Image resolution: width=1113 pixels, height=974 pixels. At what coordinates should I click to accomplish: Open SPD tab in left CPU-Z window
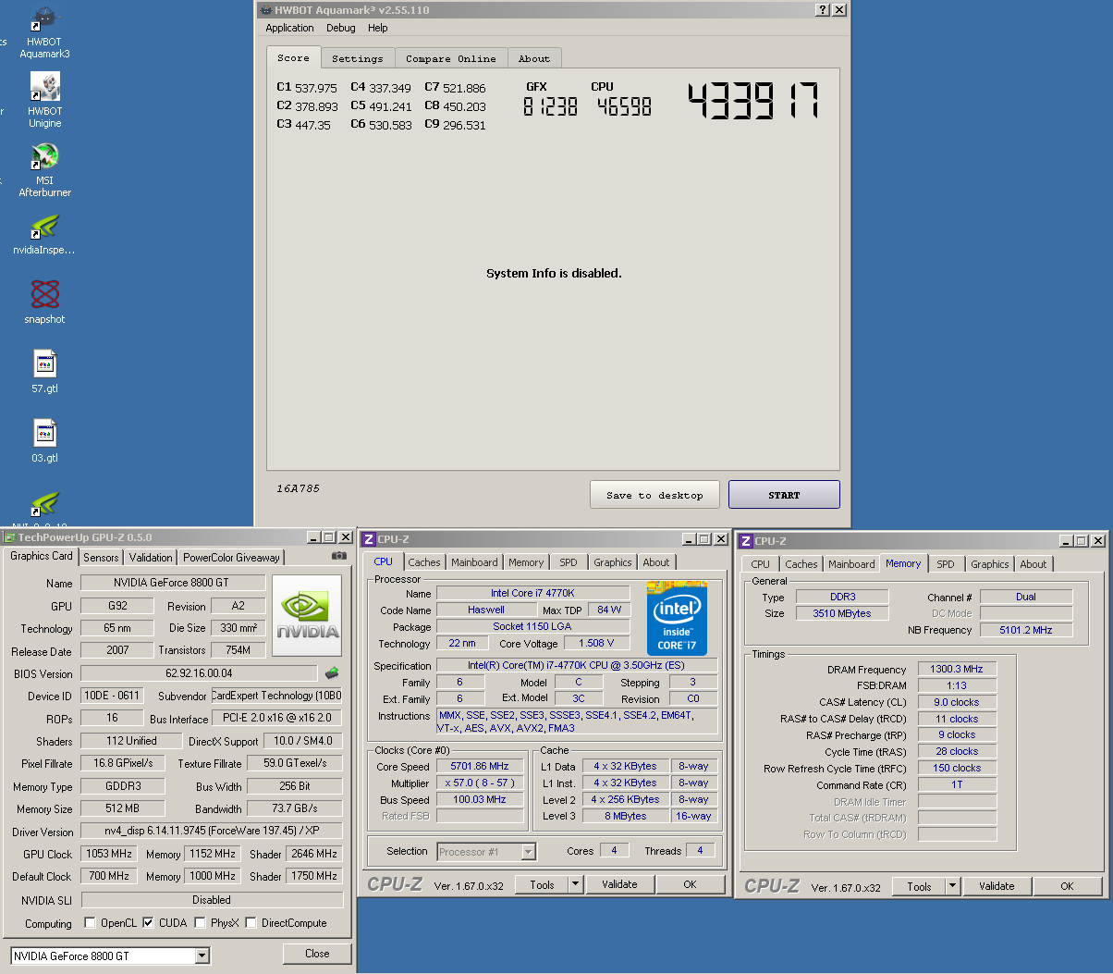pyautogui.click(x=569, y=562)
